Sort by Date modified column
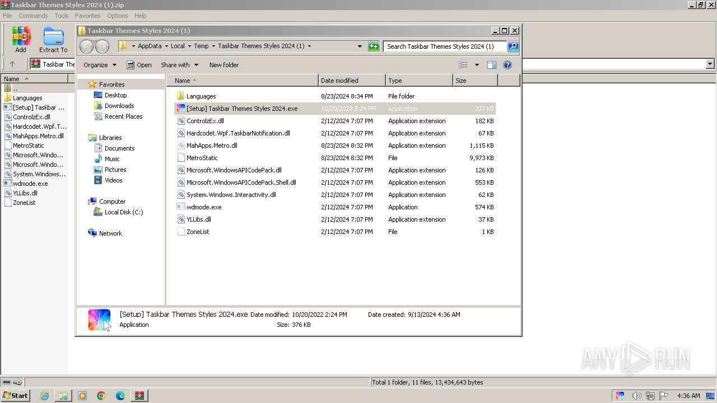The image size is (717, 403). point(352,81)
